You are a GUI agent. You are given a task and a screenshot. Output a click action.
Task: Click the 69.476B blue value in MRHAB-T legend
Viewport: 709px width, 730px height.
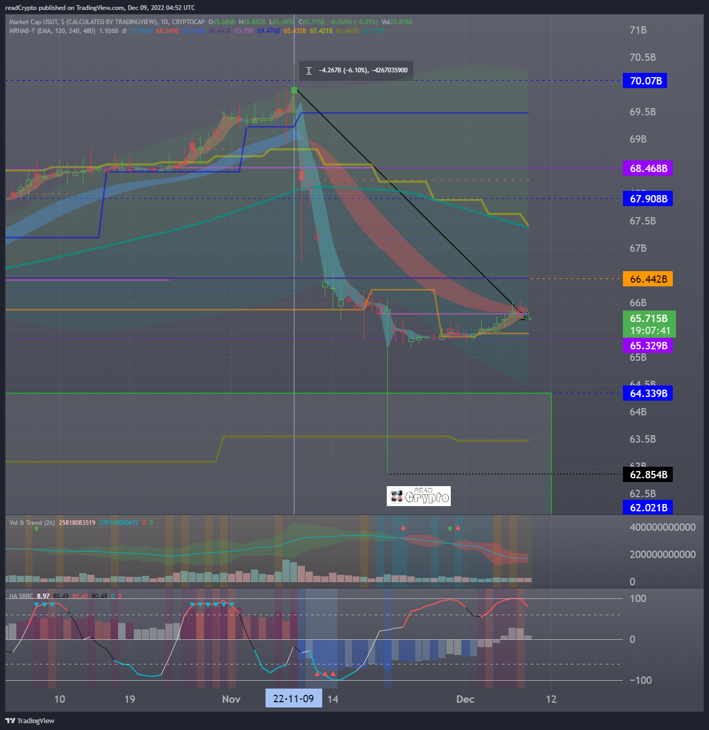click(269, 31)
